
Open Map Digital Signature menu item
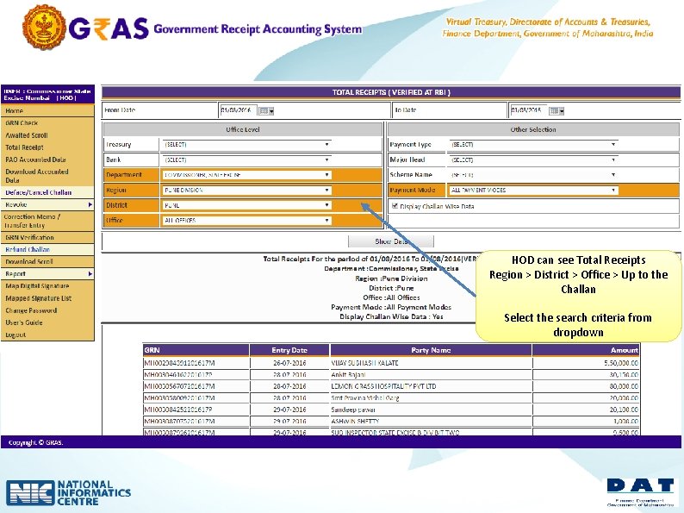pos(47,286)
